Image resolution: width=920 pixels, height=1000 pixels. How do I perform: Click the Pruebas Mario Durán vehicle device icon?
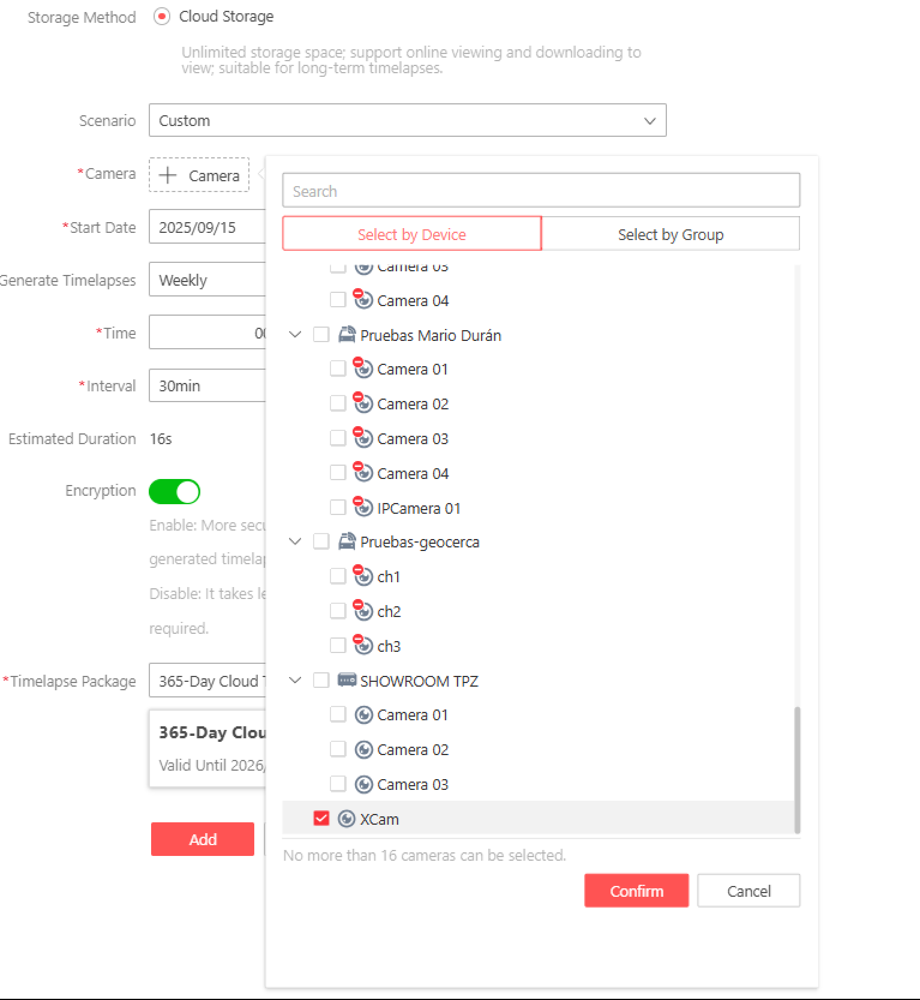[347, 334]
